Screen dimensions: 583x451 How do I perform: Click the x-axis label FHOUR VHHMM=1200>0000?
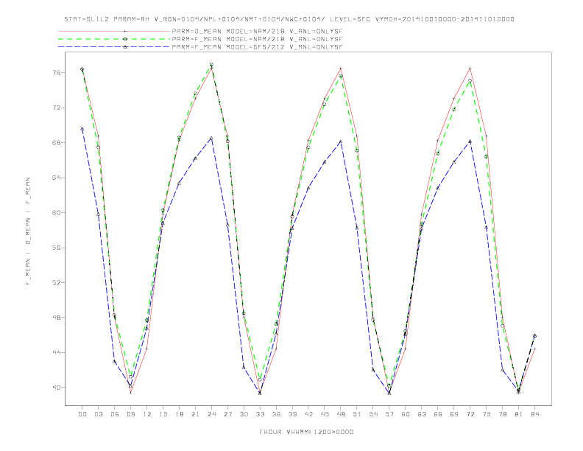point(306,432)
